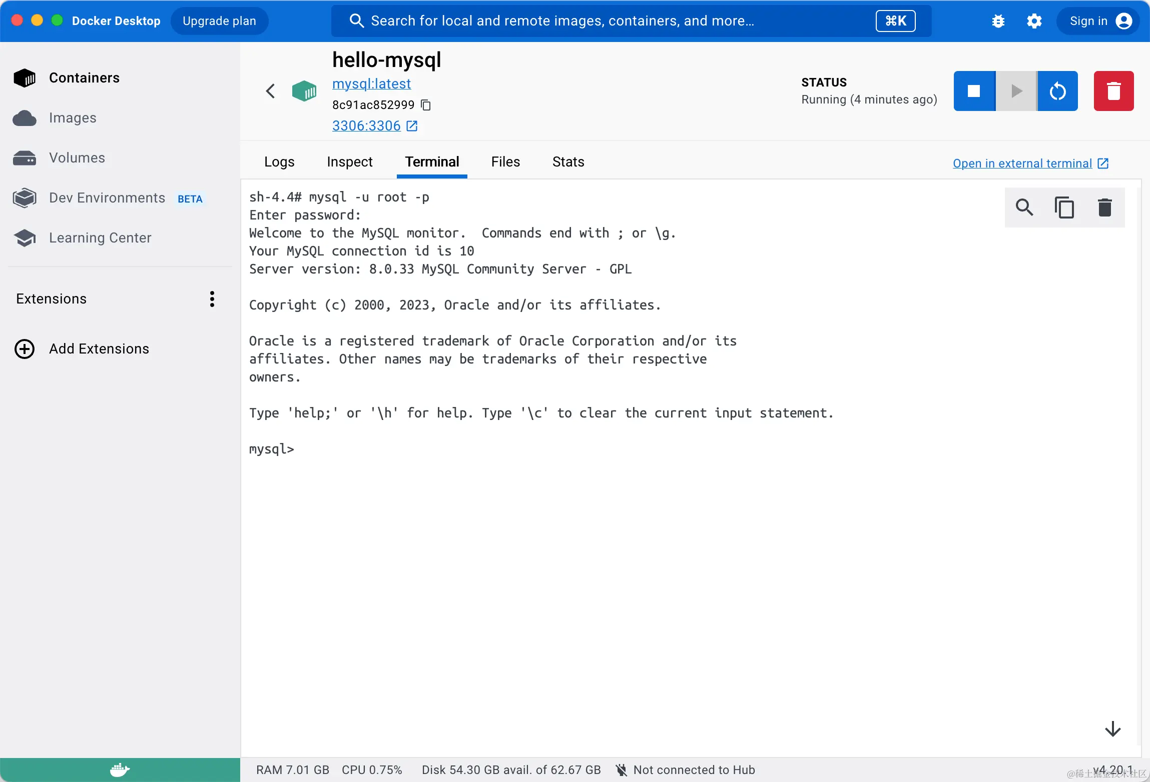Viewport: 1150px width, 782px height.
Task: Copy terminal output with the copy icon
Action: click(1064, 207)
